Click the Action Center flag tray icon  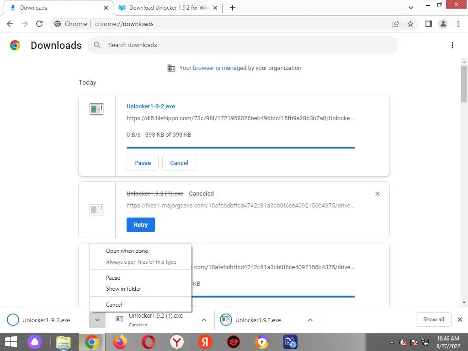point(414,342)
